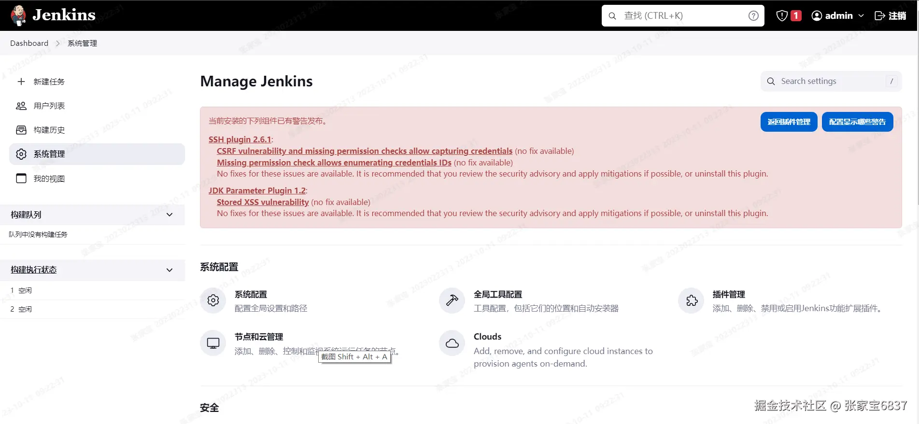Open the 构建执行状态 link
The width and height of the screenshot is (919, 424).
(x=34, y=270)
